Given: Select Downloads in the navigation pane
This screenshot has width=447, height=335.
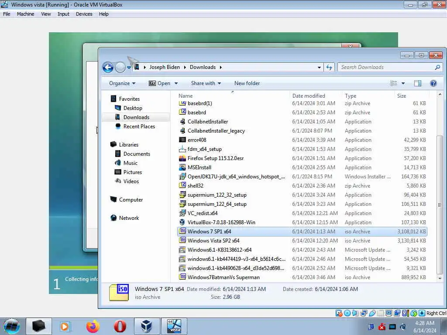Looking at the screenshot, I should [x=136, y=117].
